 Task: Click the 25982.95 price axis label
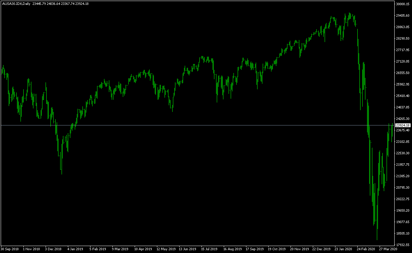pyautogui.click(x=403, y=84)
